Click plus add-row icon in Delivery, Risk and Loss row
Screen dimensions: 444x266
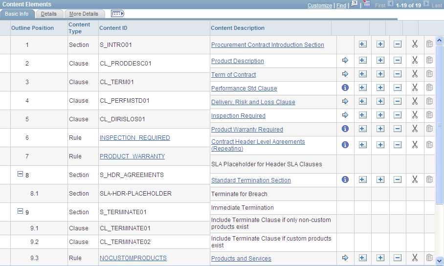point(380,101)
